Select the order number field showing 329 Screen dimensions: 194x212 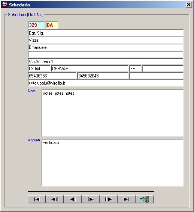coord(36,25)
